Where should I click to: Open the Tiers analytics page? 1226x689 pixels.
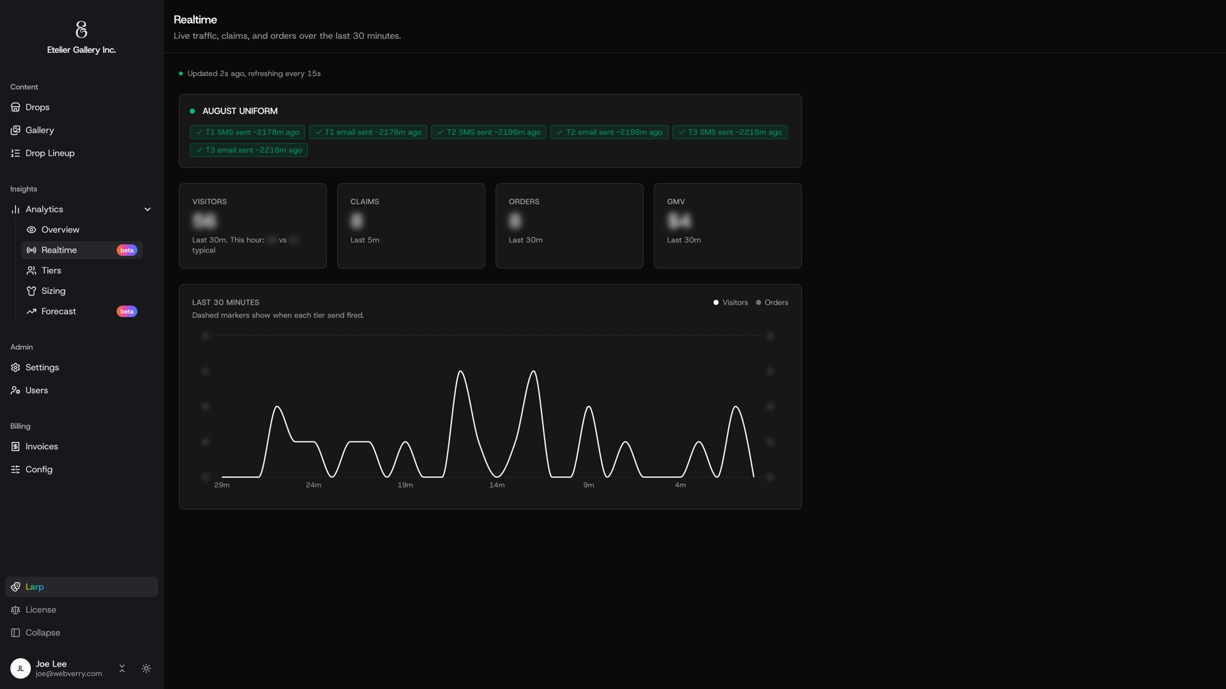coord(82,270)
